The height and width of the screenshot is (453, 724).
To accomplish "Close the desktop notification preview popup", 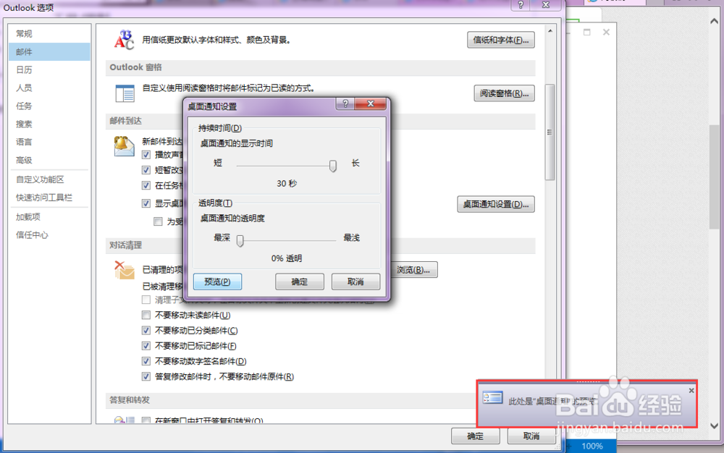I will 691,390.
